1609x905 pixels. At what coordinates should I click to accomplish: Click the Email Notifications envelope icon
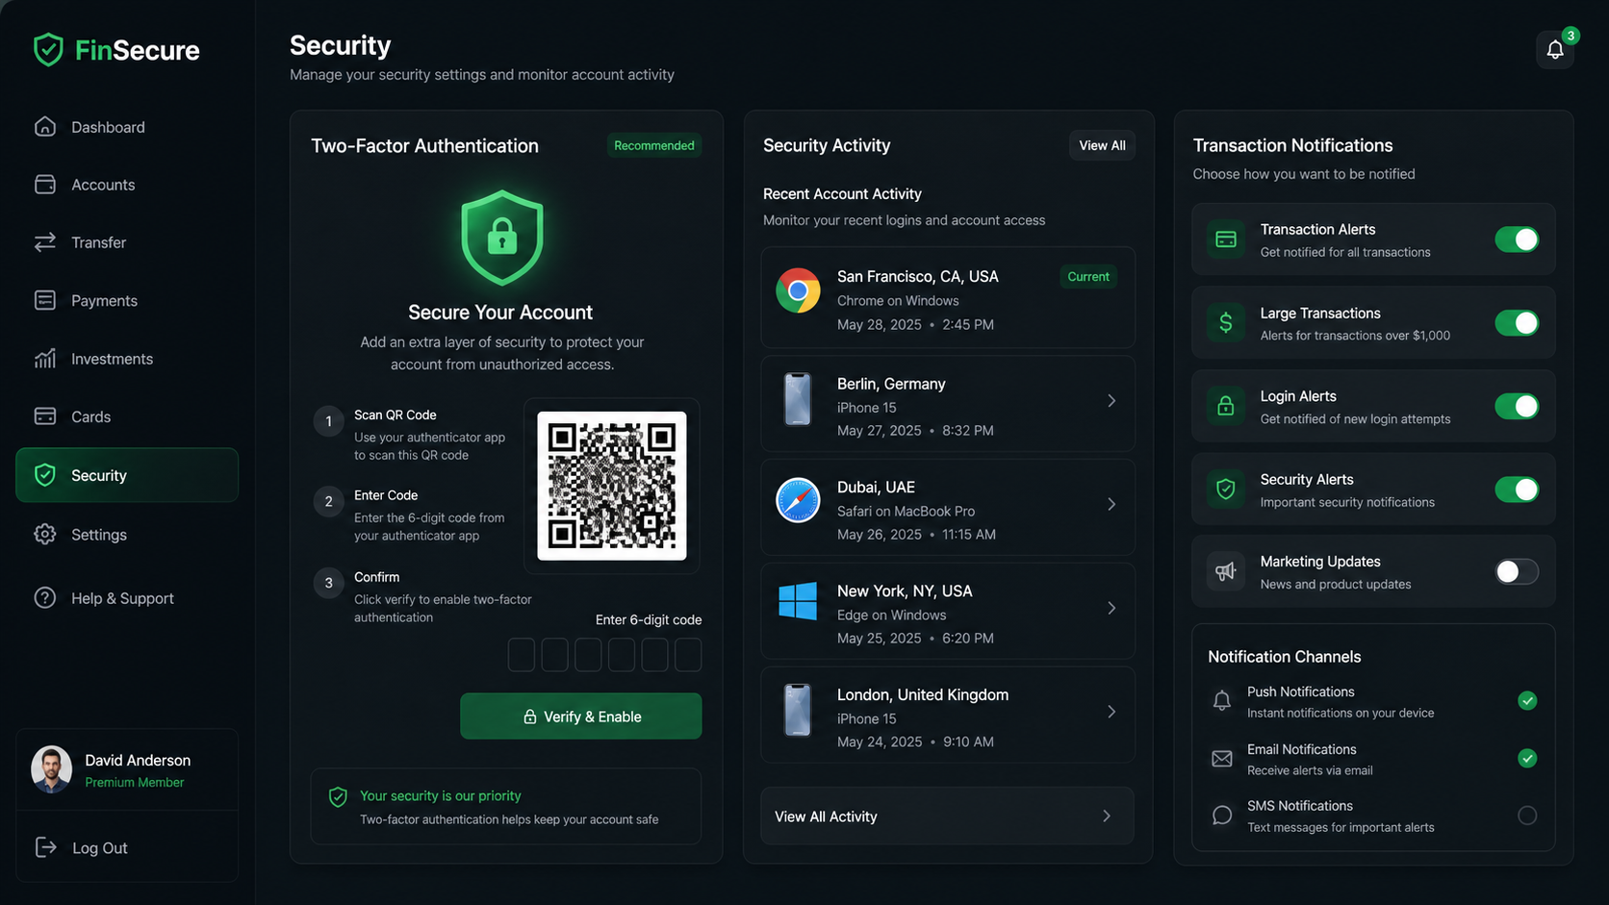point(1222,759)
